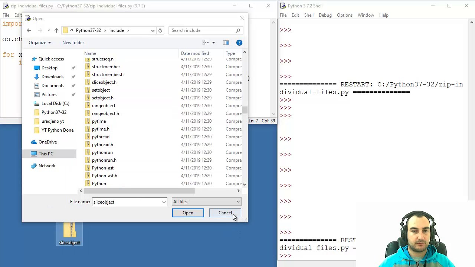Open file dialog help icon
The height and width of the screenshot is (267, 475).
tap(239, 43)
